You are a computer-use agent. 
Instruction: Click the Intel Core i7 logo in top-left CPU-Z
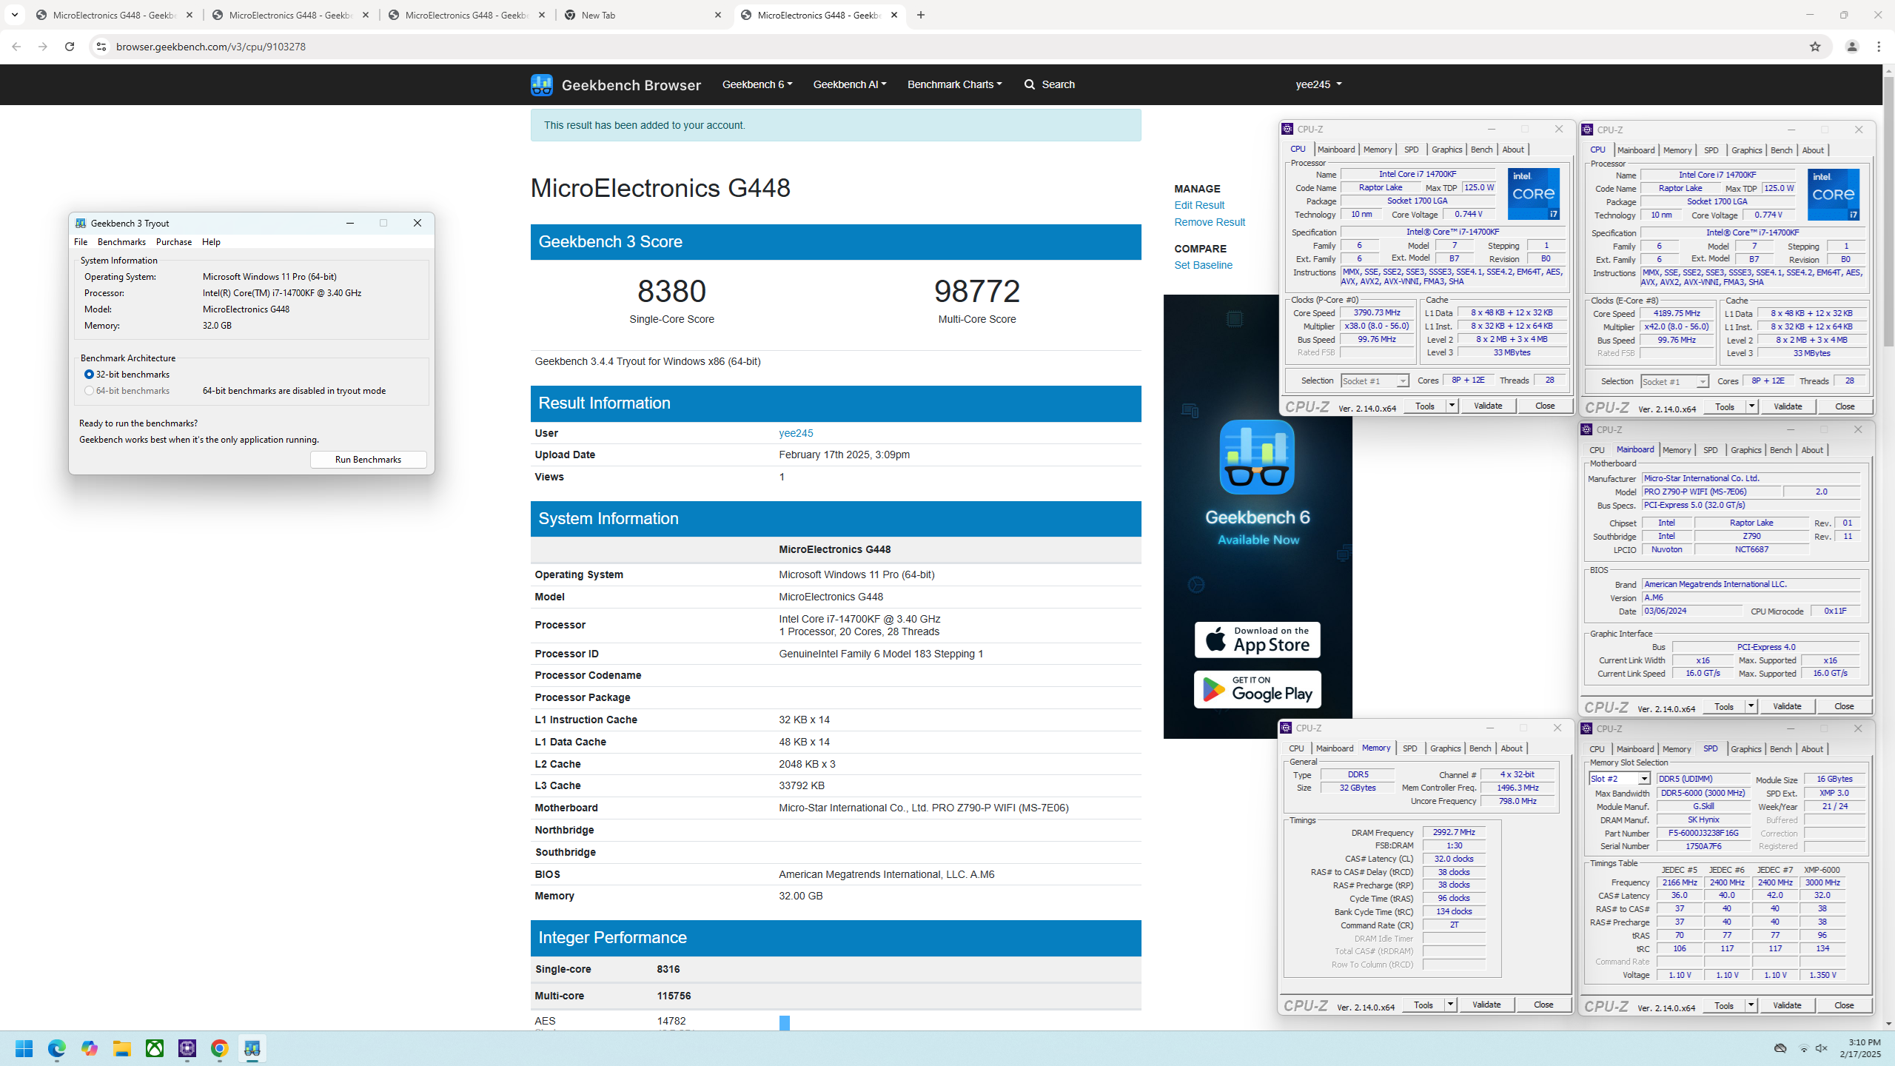1533,194
